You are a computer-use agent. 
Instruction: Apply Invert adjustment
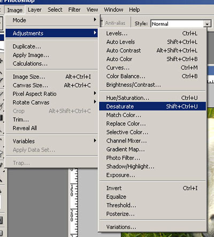tap(152, 188)
